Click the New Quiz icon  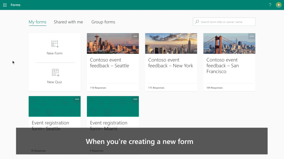click(x=56, y=73)
